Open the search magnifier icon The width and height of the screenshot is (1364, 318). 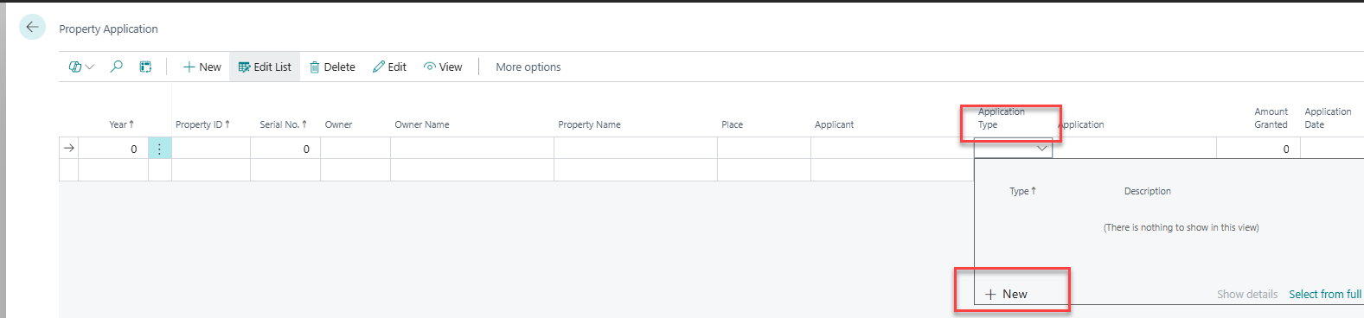pos(116,67)
